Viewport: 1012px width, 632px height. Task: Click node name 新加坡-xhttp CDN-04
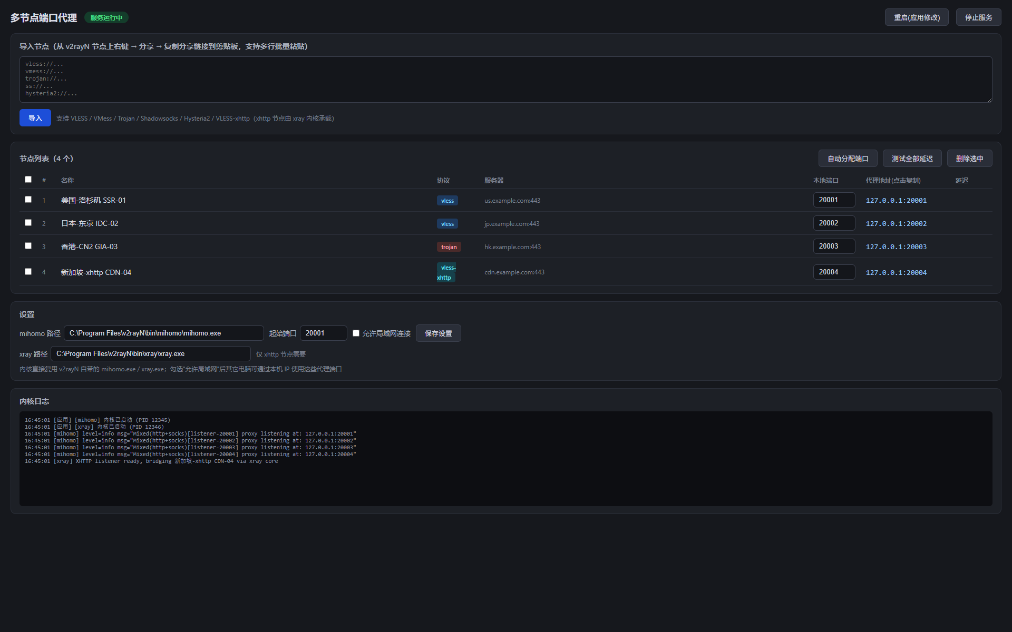coord(96,273)
